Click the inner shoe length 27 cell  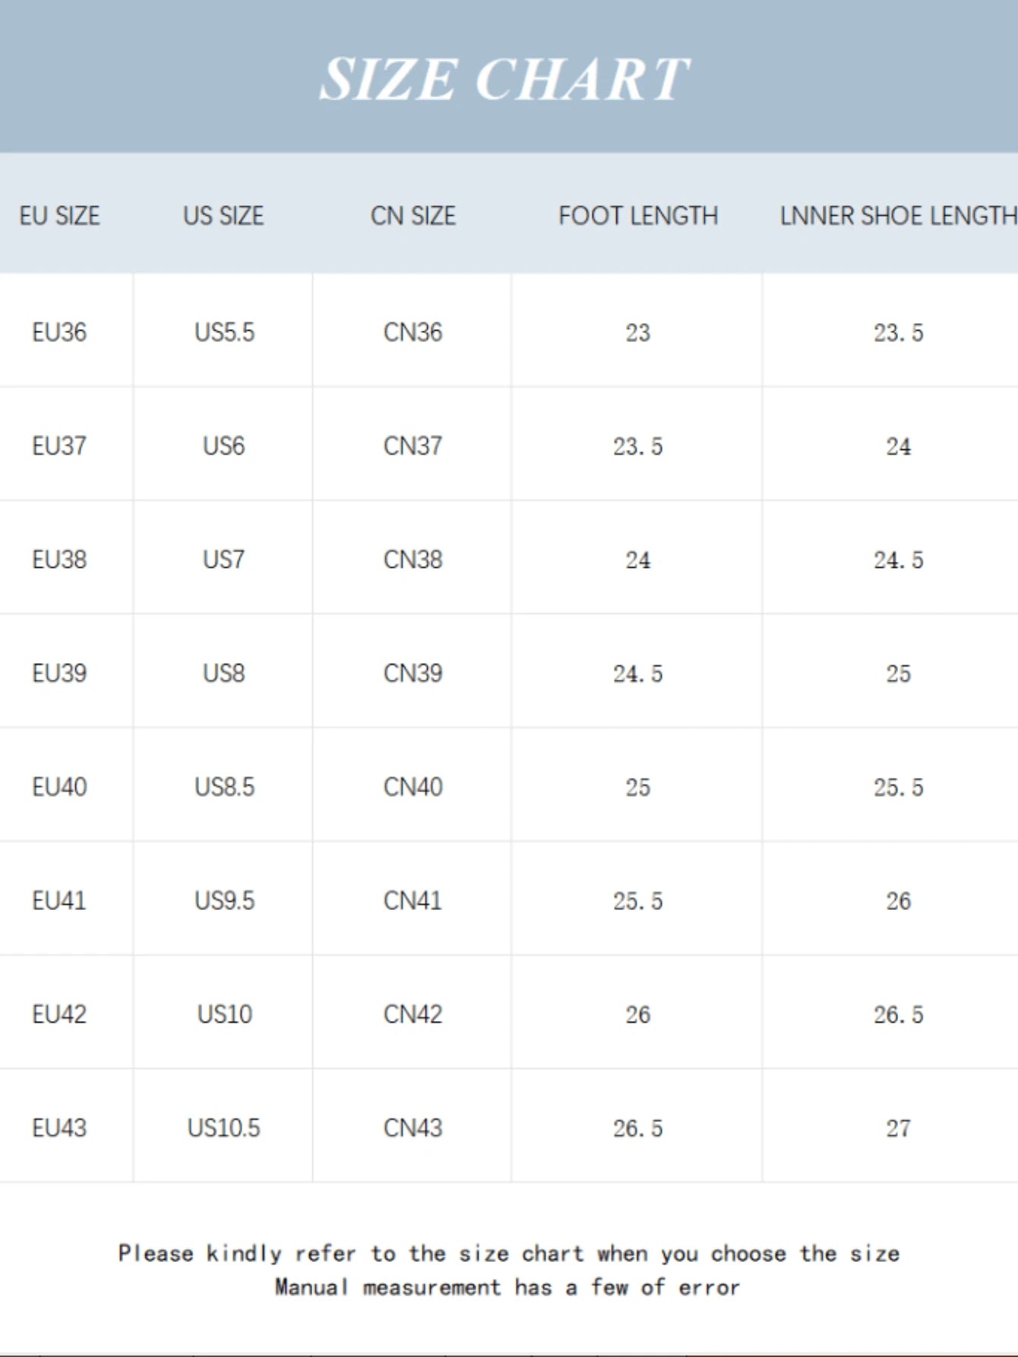click(x=898, y=1127)
